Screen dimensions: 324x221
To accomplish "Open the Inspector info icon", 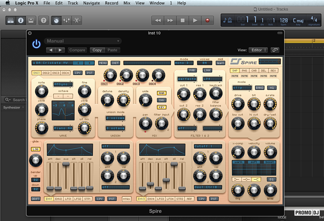I will pyautogui.click(x=21, y=20).
